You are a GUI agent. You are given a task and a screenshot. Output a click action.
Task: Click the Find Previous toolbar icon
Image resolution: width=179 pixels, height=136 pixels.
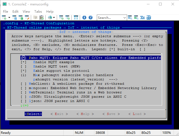pos(130,18)
